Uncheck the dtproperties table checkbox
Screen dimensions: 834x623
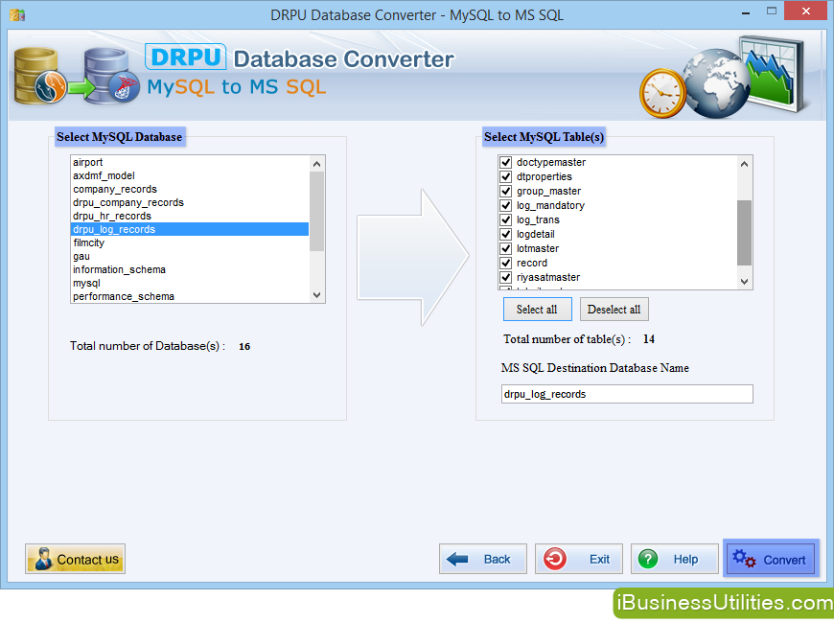tap(506, 176)
